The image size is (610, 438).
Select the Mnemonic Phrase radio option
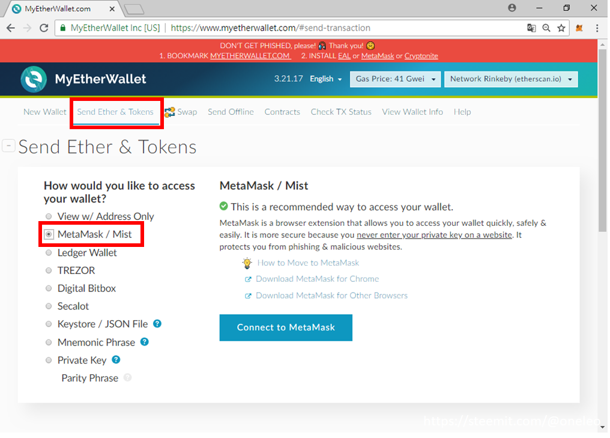(x=49, y=342)
